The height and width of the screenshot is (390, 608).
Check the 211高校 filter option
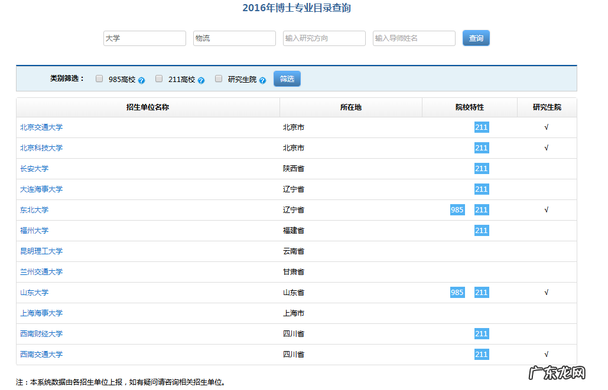click(x=159, y=77)
